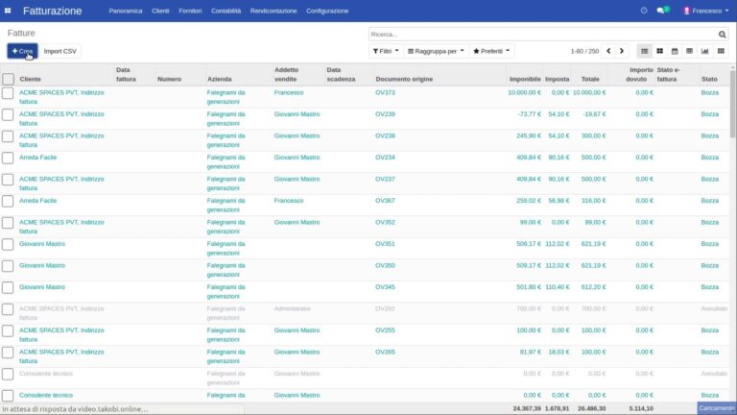Viewport: 737px width, 415px height.
Task: Switch to kanban view
Action: pos(659,51)
